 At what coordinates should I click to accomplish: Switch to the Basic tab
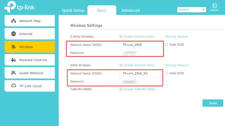(102, 10)
